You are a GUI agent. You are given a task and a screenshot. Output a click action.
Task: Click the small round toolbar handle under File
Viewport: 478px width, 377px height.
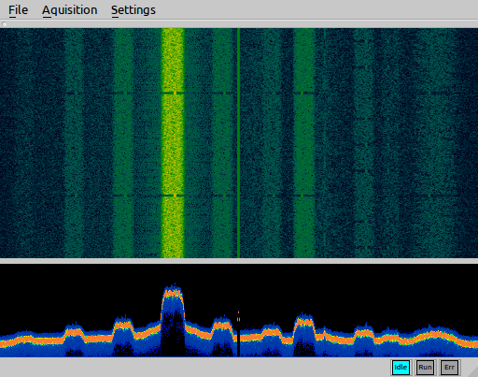click(5, 24)
